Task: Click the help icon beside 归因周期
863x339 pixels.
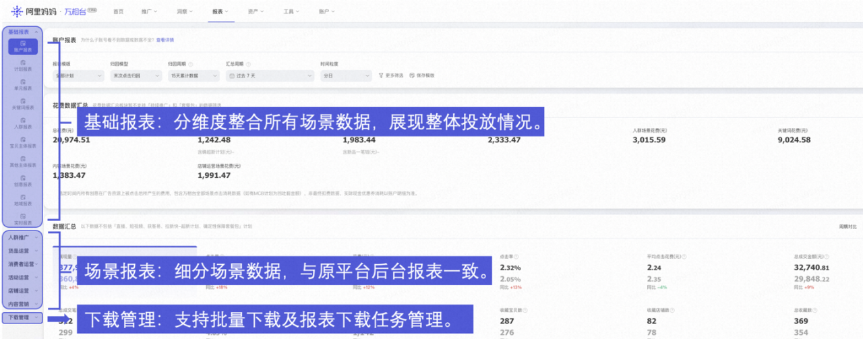Action: coord(191,63)
